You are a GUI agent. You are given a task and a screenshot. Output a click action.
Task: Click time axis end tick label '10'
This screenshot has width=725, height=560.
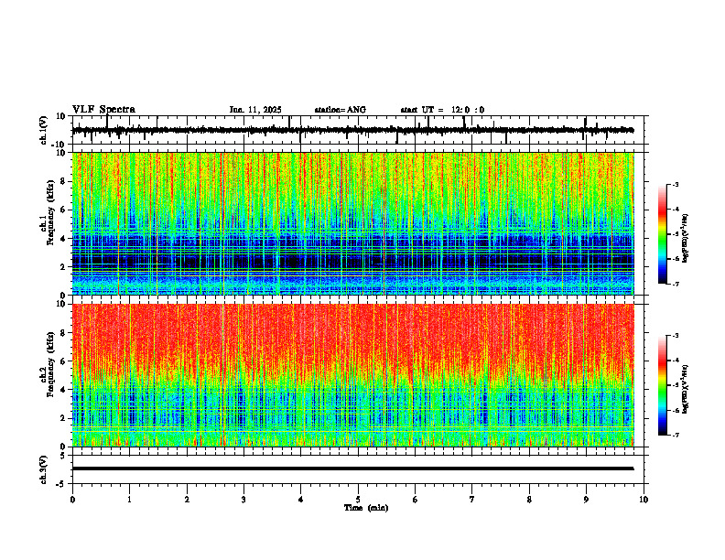[x=644, y=500]
